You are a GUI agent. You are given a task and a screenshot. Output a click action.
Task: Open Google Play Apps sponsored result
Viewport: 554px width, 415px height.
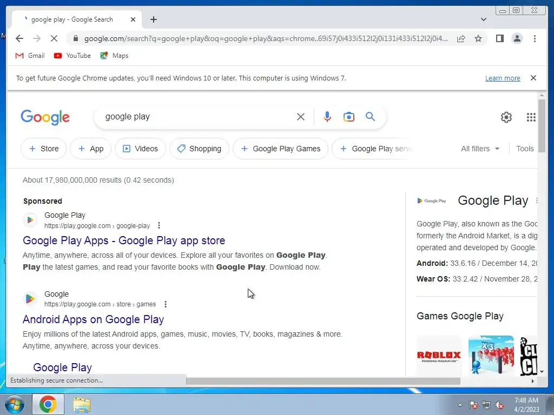[x=124, y=240]
